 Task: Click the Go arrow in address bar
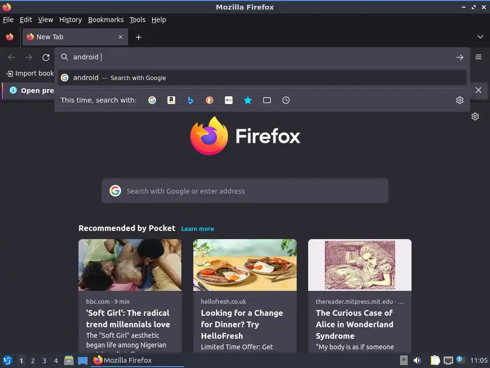pos(460,57)
